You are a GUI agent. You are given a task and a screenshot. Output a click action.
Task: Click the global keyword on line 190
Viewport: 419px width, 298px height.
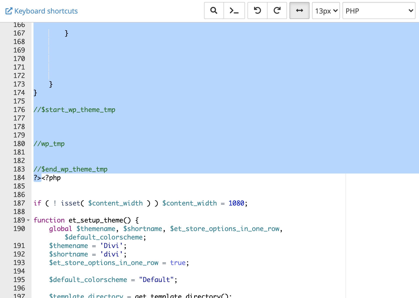point(60,229)
